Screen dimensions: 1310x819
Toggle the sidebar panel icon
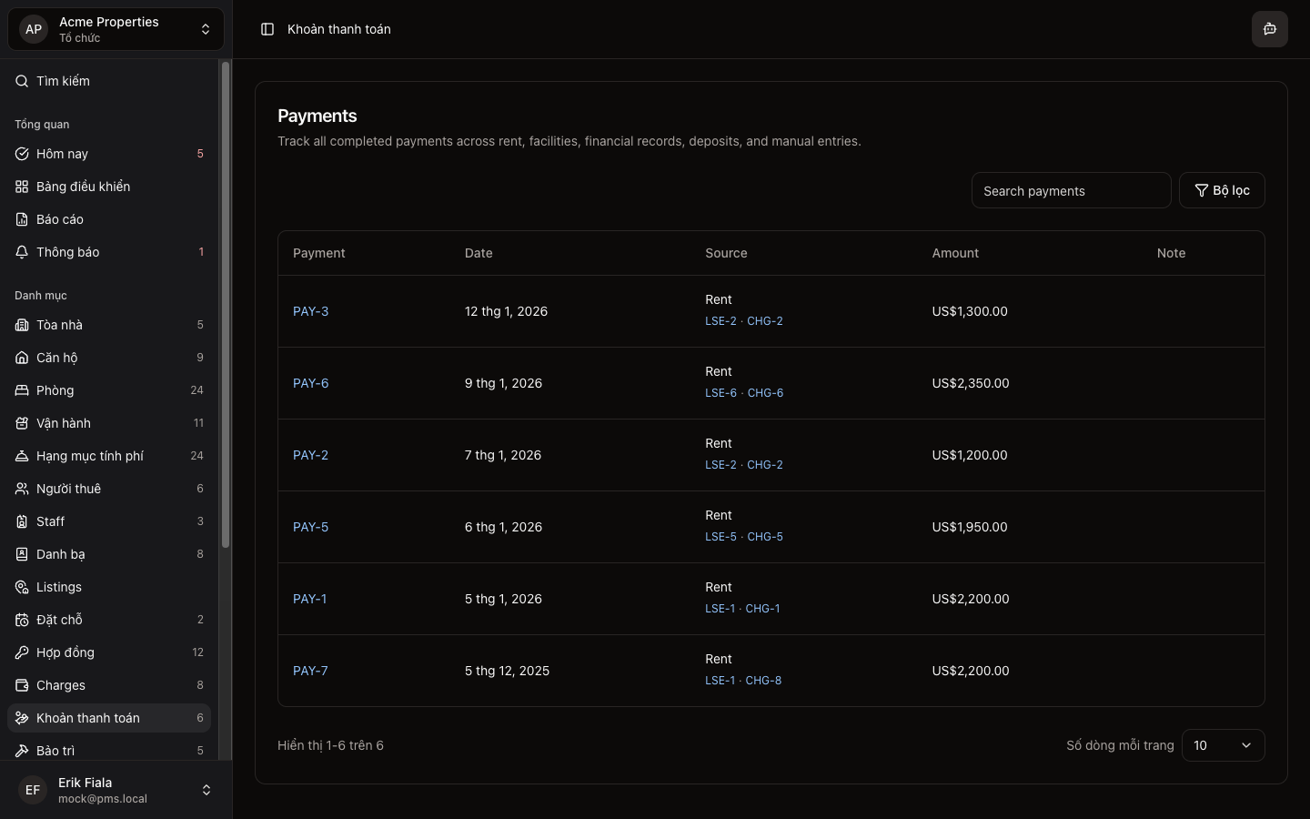[x=267, y=29]
